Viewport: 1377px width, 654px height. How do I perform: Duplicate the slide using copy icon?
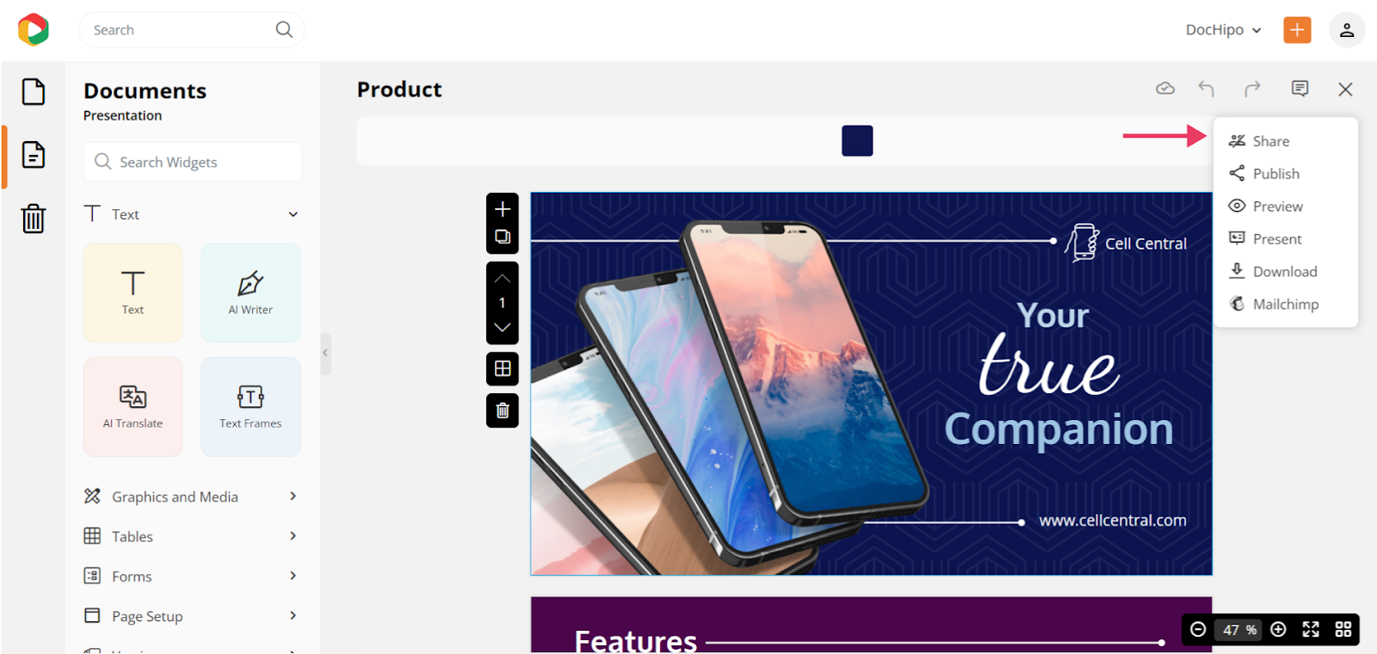[x=503, y=237]
